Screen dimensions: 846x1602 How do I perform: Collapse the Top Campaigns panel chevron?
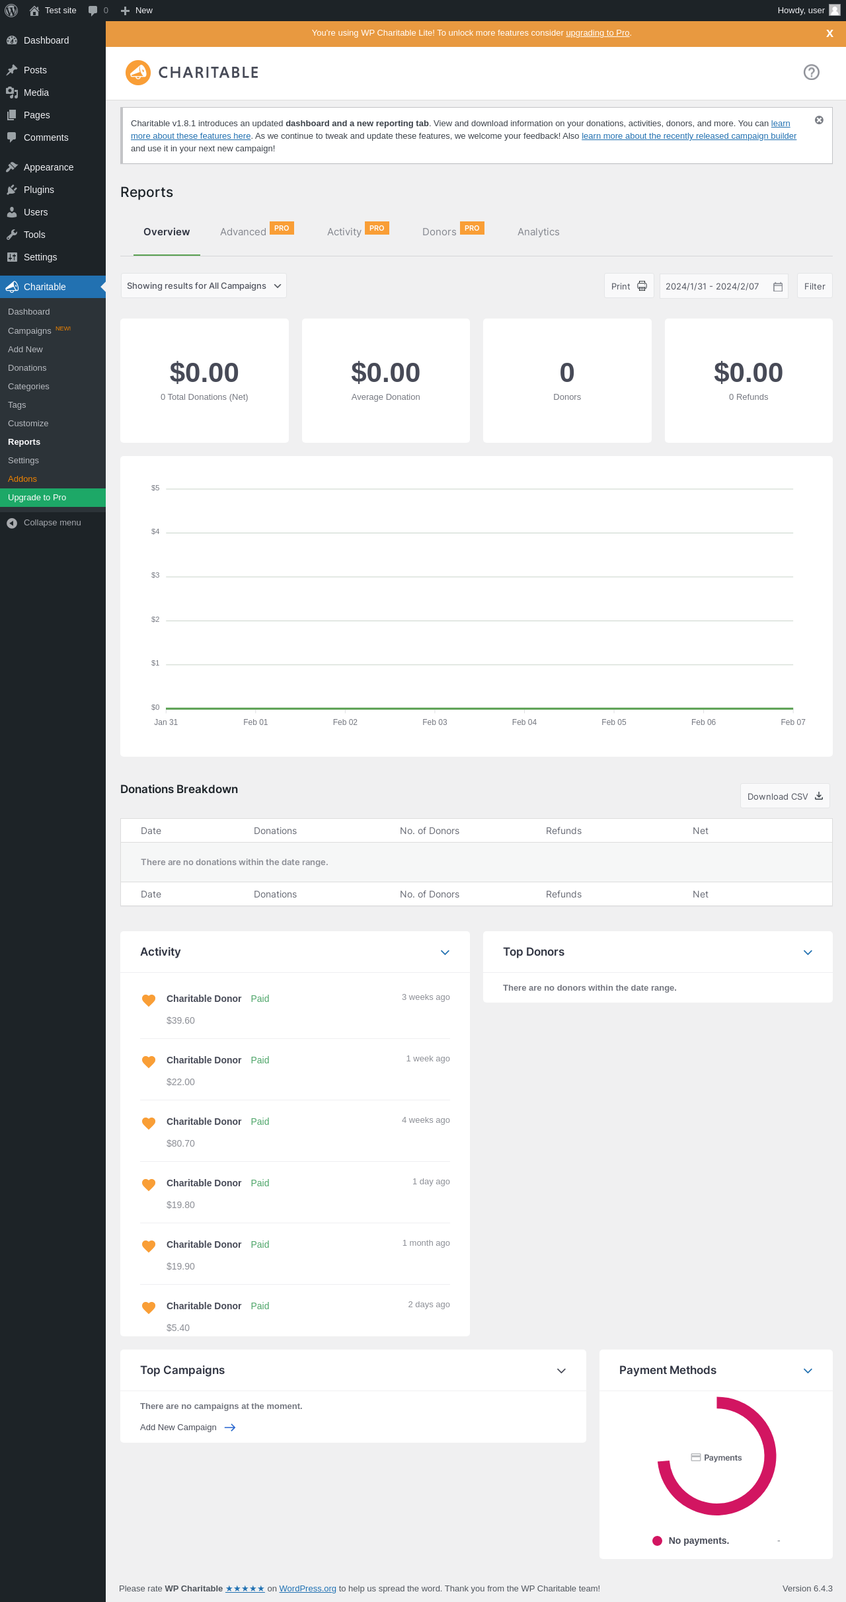[561, 1371]
